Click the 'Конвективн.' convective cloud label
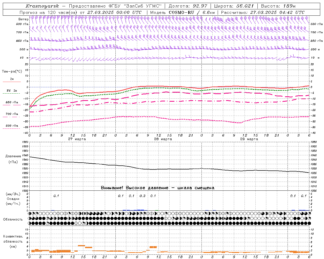The image size is (324, 259). pos(13,236)
